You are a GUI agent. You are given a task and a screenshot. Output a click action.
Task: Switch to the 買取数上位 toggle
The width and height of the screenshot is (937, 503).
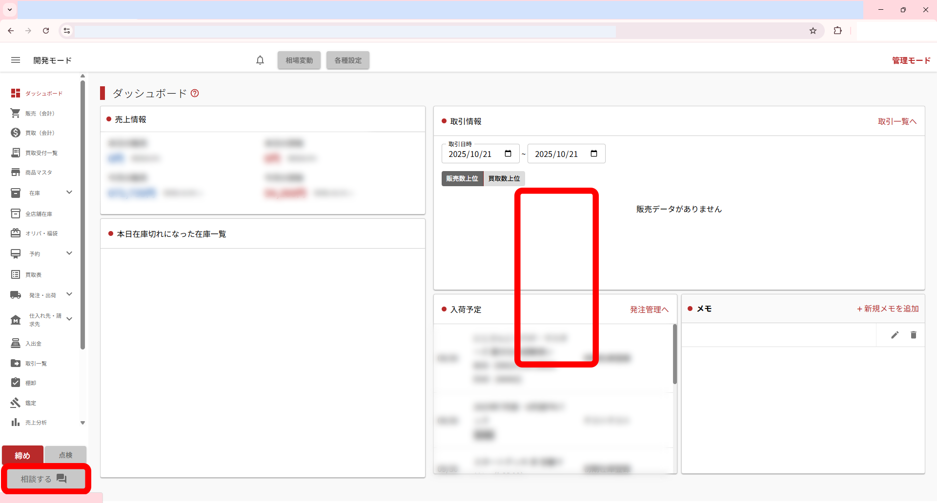504,178
